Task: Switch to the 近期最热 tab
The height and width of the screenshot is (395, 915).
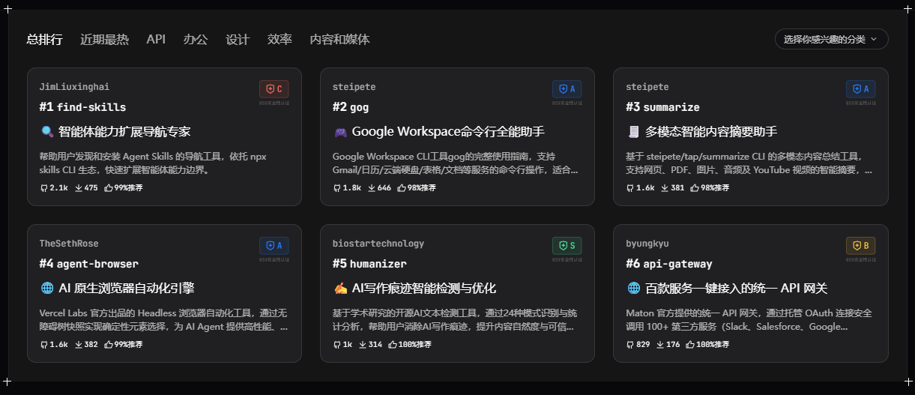Action: coord(104,40)
